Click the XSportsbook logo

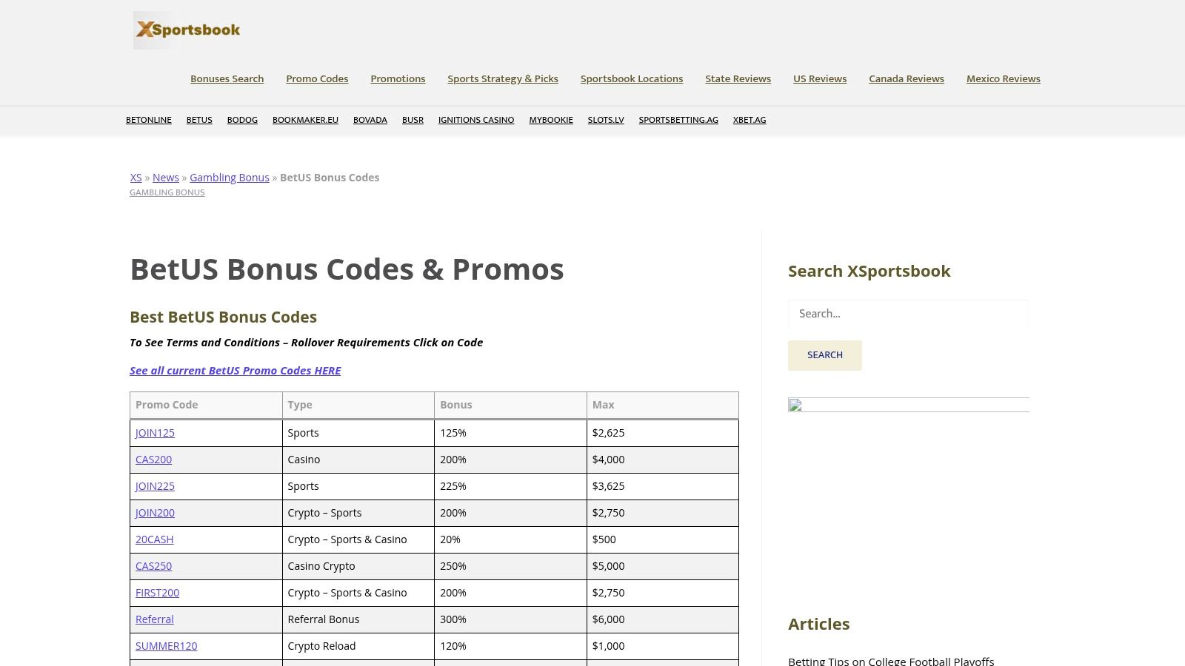(186, 30)
